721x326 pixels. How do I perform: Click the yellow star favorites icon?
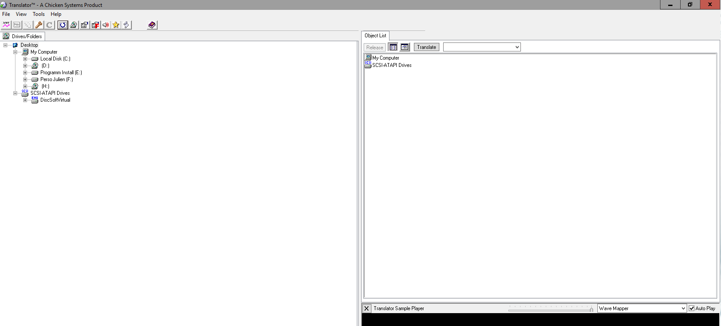tap(116, 25)
